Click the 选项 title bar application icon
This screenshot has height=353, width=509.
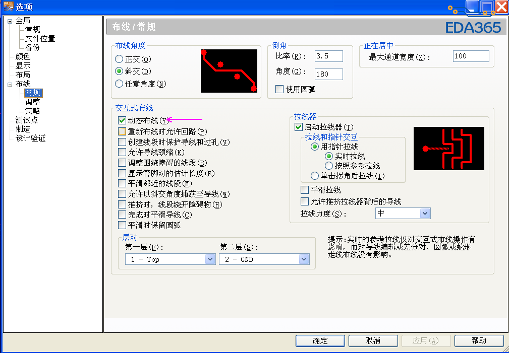click(x=8, y=6)
